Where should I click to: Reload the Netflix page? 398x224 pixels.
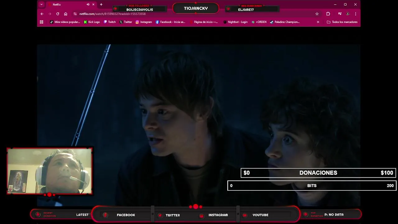(x=58, y=14)
